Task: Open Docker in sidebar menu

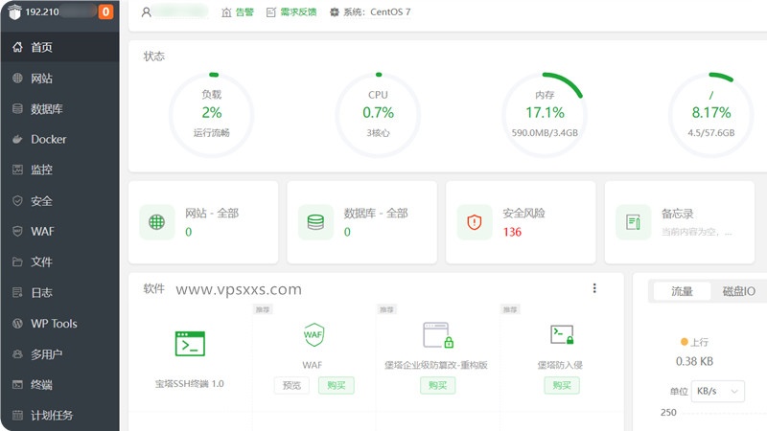Action: pyautogui.click(x=59, y=139)
